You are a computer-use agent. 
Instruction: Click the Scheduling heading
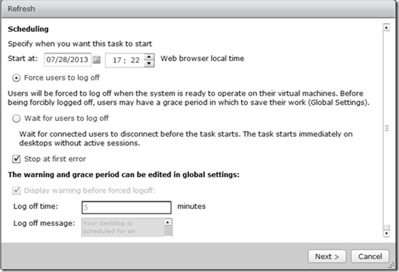pyautogui.click(x=28, y=29)
